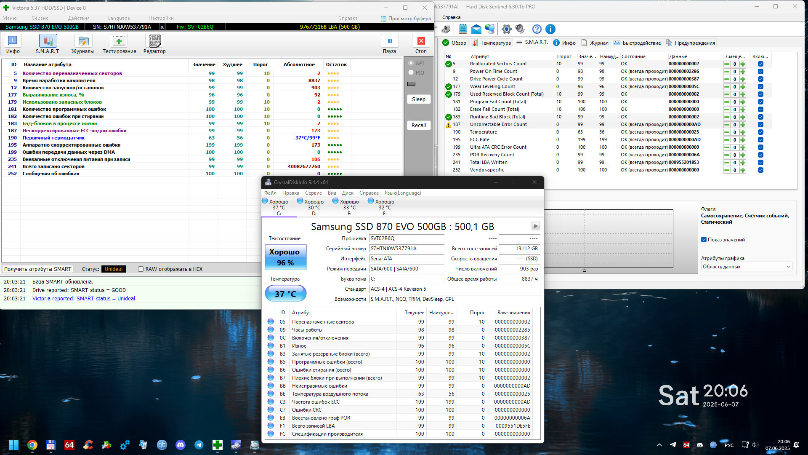This screenshot has height=455, width=808.
Task: Click the Recall button in Victoria
Action: tap(418, 126)
